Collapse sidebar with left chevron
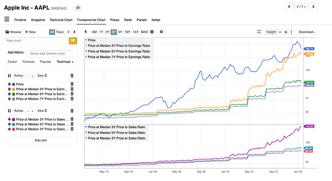This screenshot has width=332, height=181. 86,32
